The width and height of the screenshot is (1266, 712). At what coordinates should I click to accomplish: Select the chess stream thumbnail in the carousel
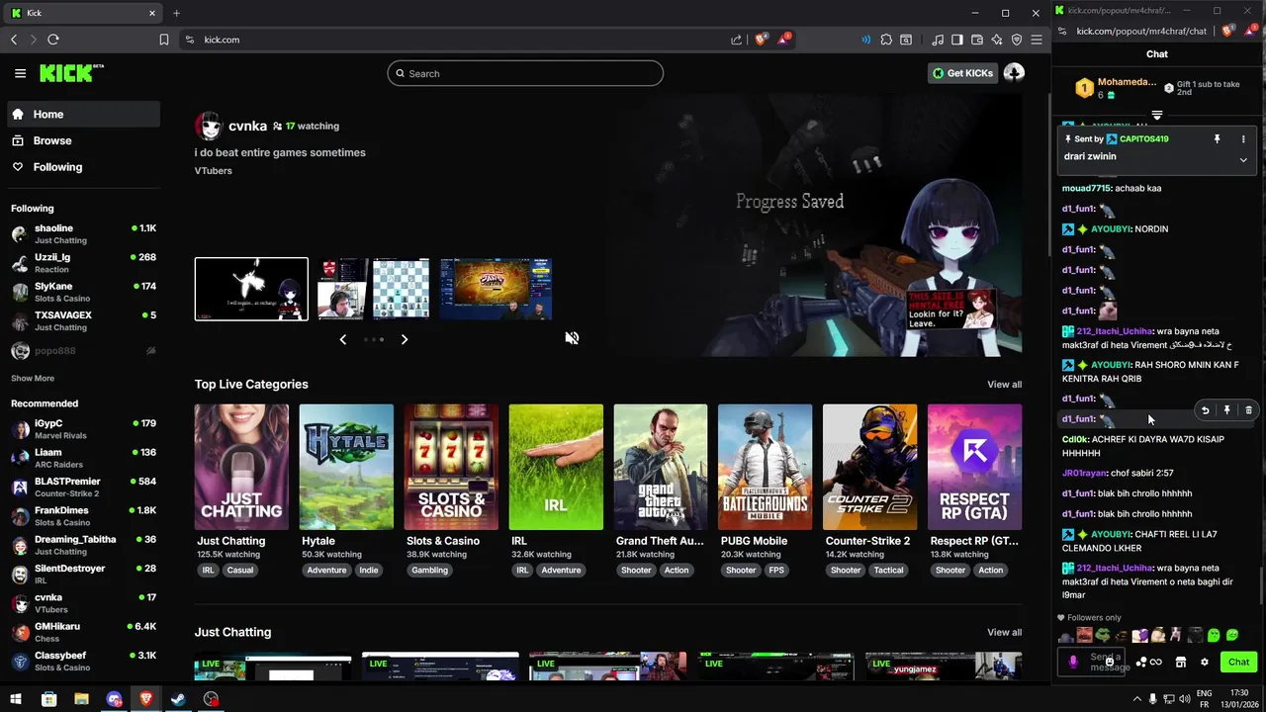[x=373, y=289]
